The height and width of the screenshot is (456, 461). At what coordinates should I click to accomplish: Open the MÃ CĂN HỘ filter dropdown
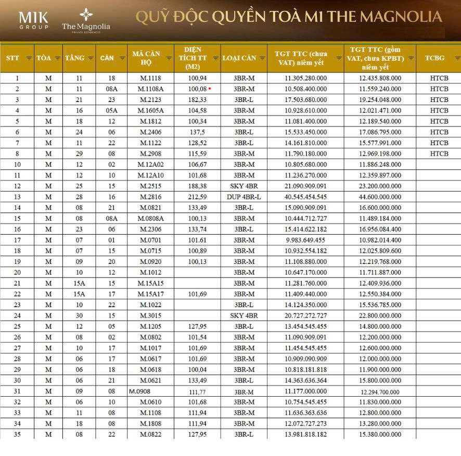click(169, 58)
